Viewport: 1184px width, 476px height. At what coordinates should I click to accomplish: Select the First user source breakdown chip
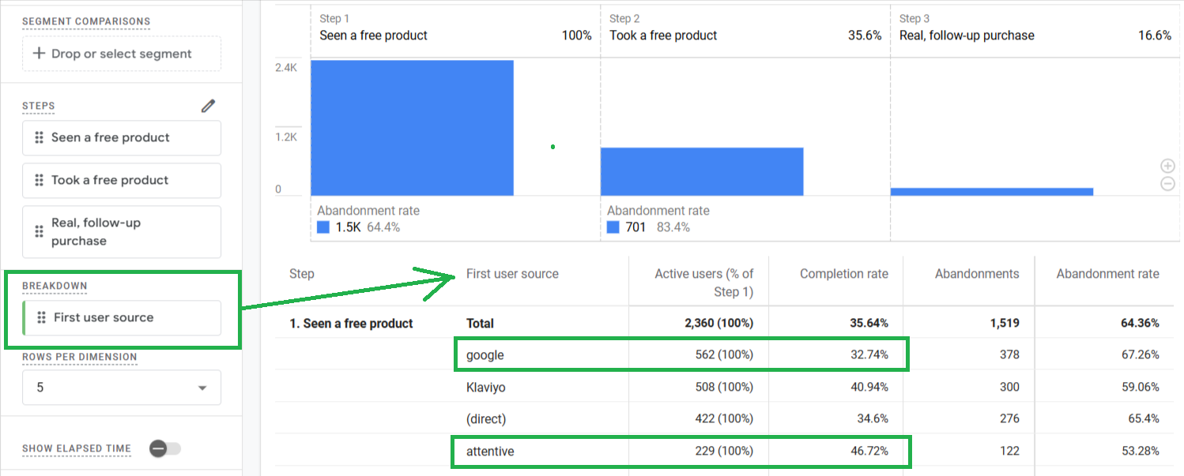pyautogui.click(x=122, y=317)
